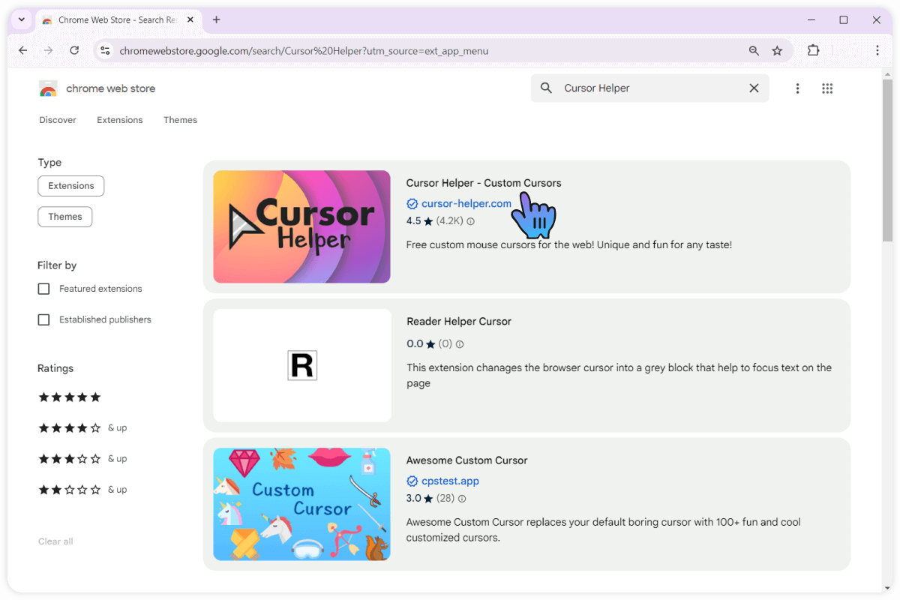900x600 pixels.
Task: Open the Awesome Custom Cursor thumbnail
Action: pyautogui.click(x=301, y=504)
